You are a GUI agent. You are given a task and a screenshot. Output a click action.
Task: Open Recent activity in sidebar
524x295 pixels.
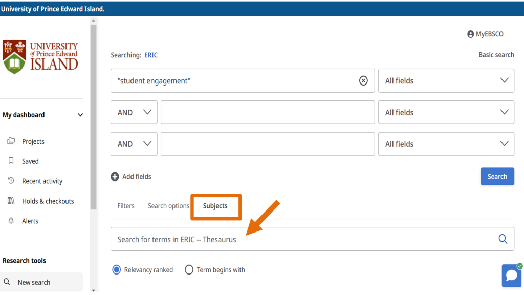click(42, 181)
